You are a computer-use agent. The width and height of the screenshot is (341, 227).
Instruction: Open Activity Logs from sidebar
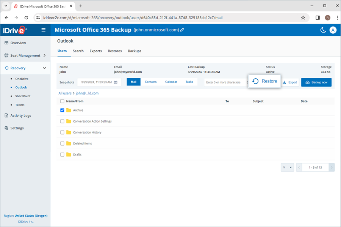pos(20,115)
